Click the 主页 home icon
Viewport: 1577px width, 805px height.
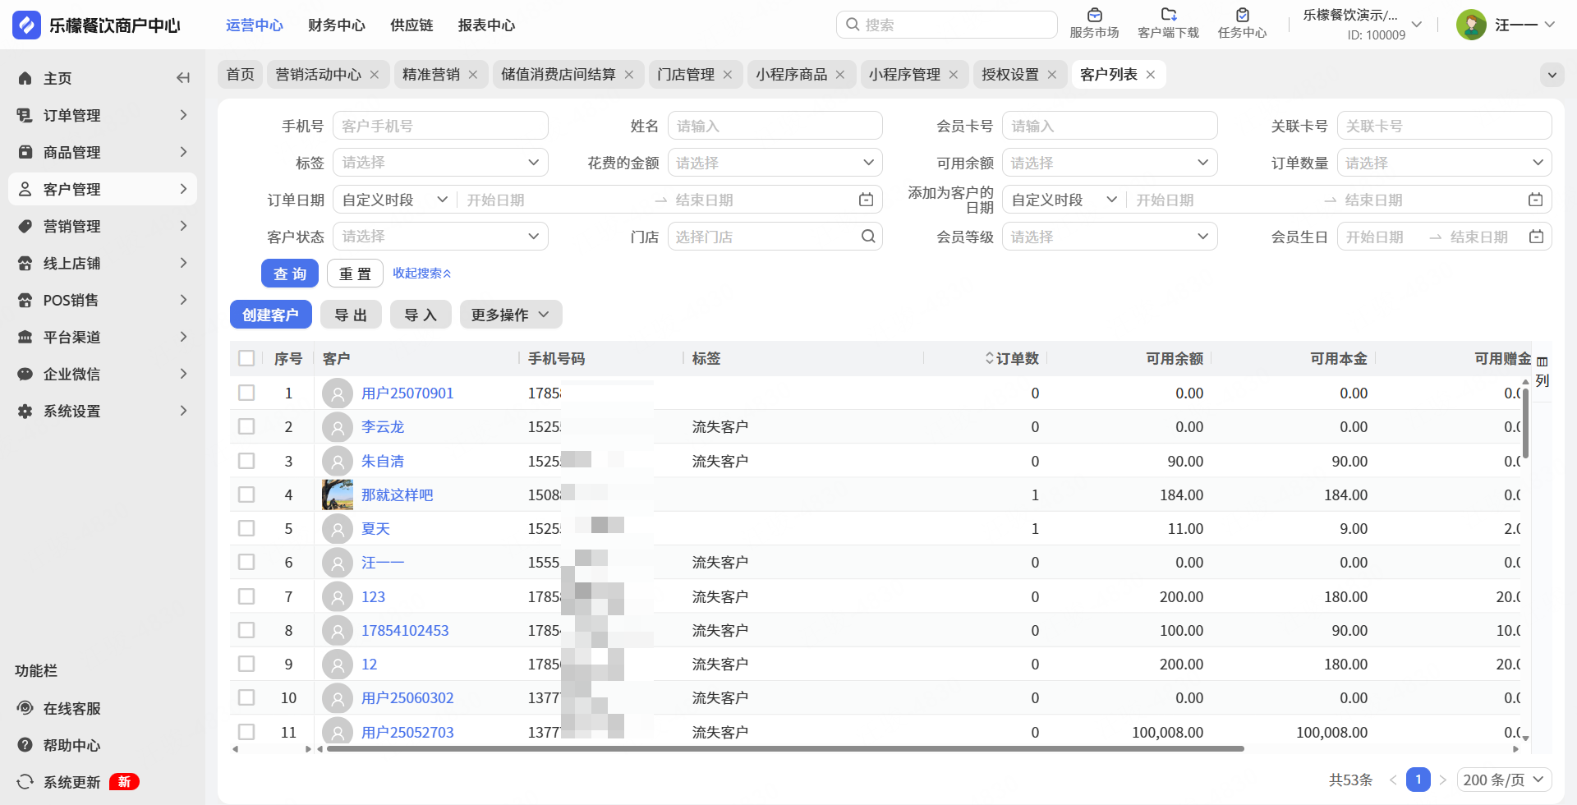point(25,78)
